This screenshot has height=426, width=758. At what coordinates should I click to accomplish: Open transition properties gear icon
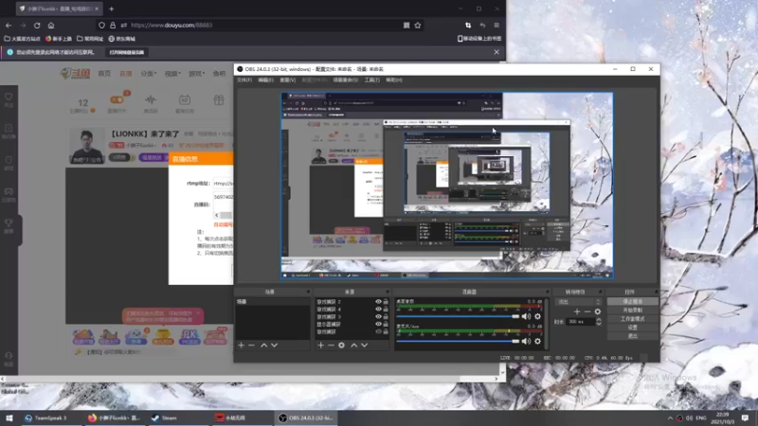point(598,311)
